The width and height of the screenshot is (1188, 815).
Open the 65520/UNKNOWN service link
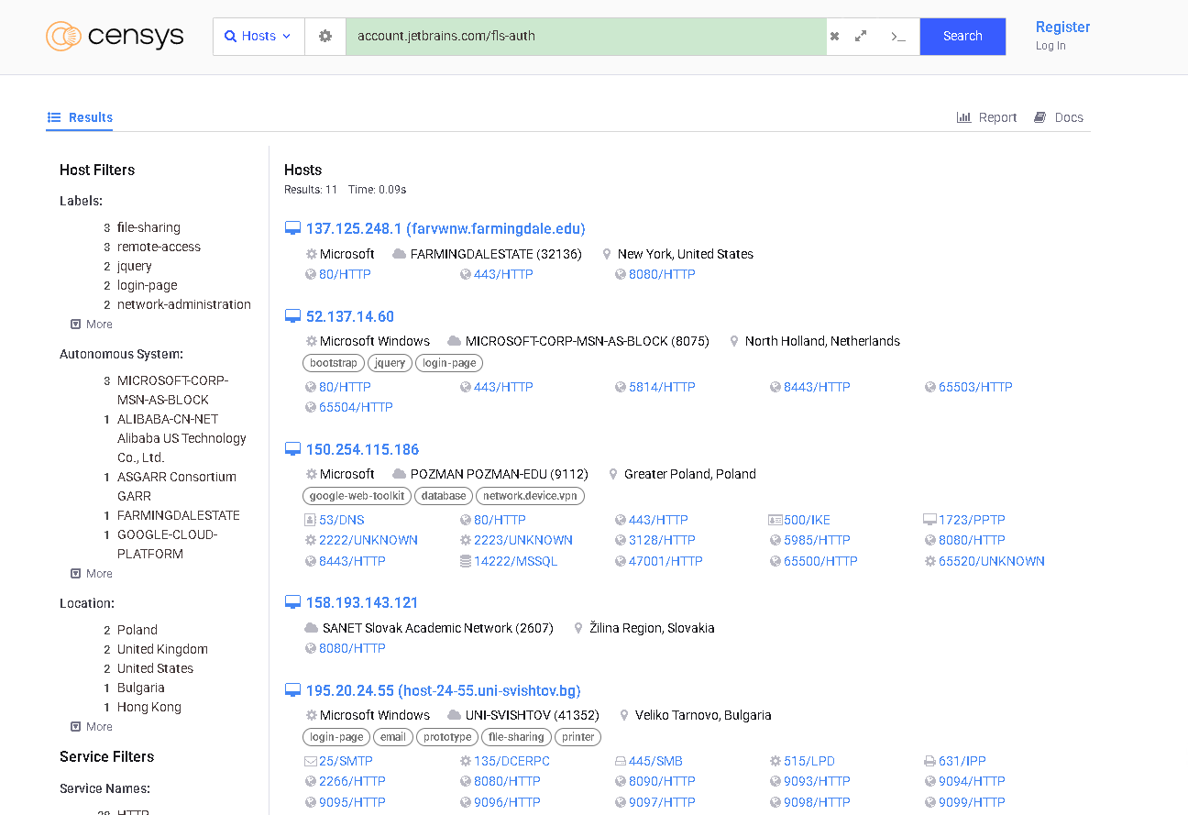pos(992,561)
